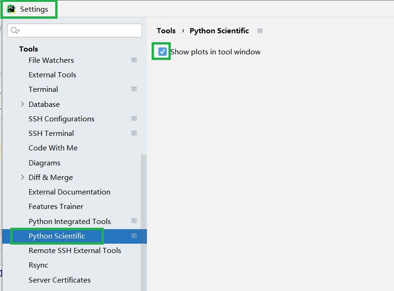Click the settings list vertical scrollbar
Viewport: 394px width, 291px height.
tap(144, 223)
